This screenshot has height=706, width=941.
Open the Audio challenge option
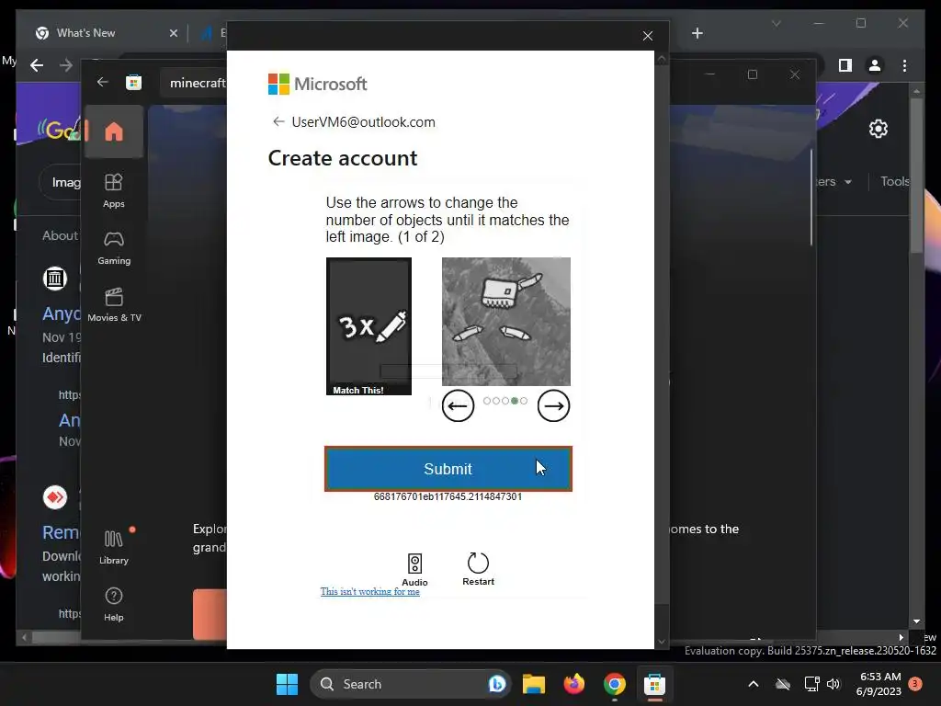point(414,570)
